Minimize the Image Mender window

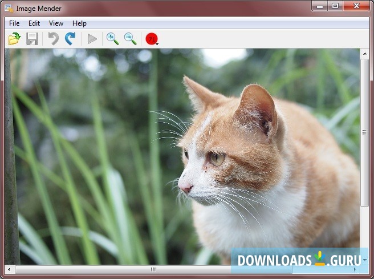click(x=320, y=6)
